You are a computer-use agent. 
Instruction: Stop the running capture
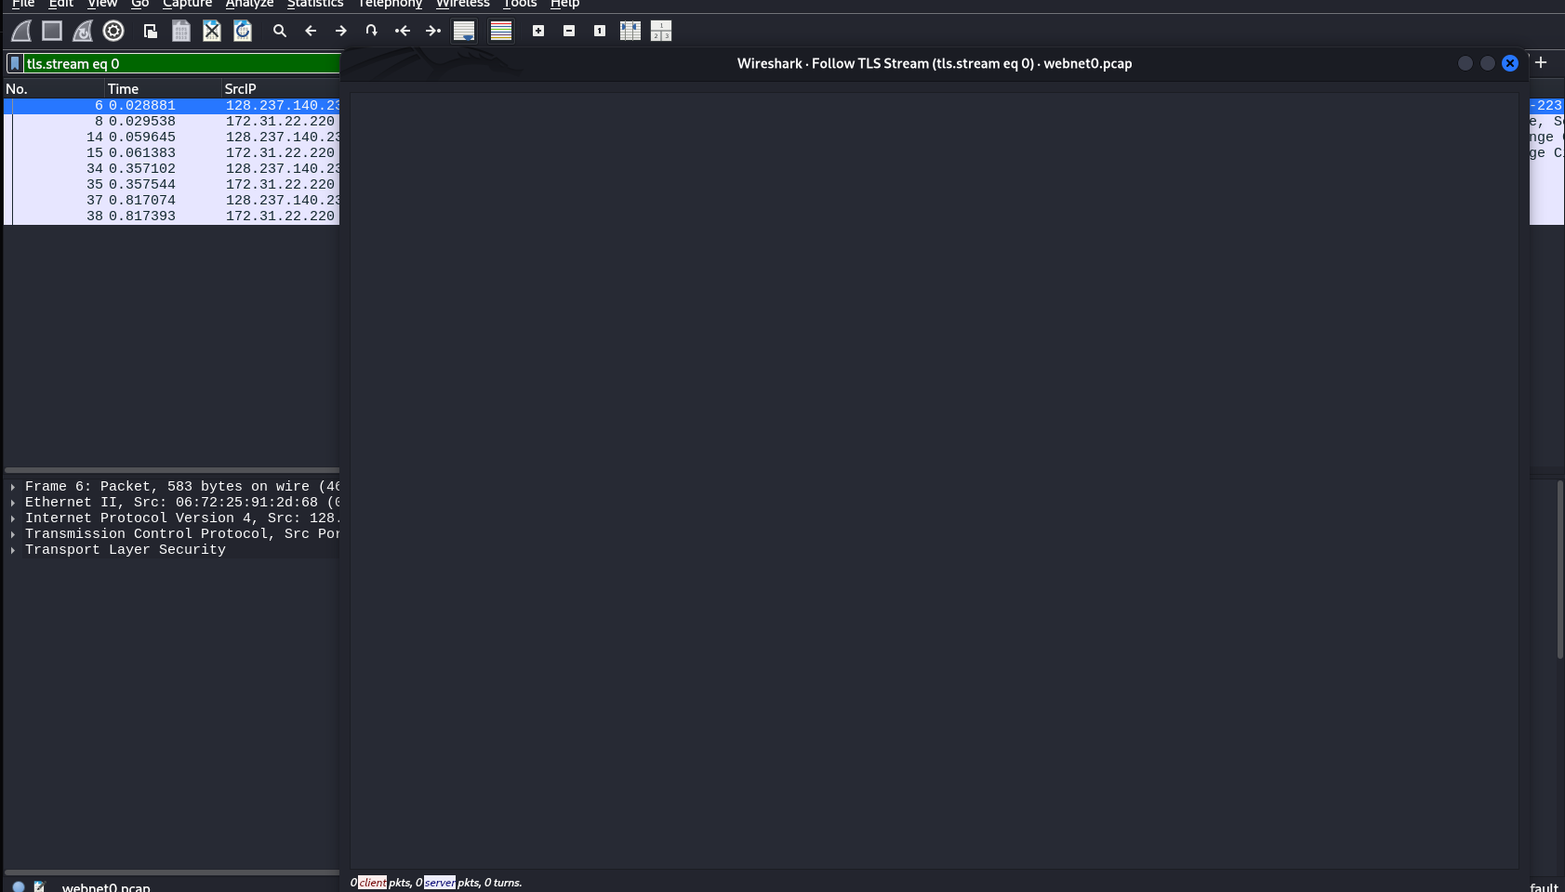click(x=52, y=31)
